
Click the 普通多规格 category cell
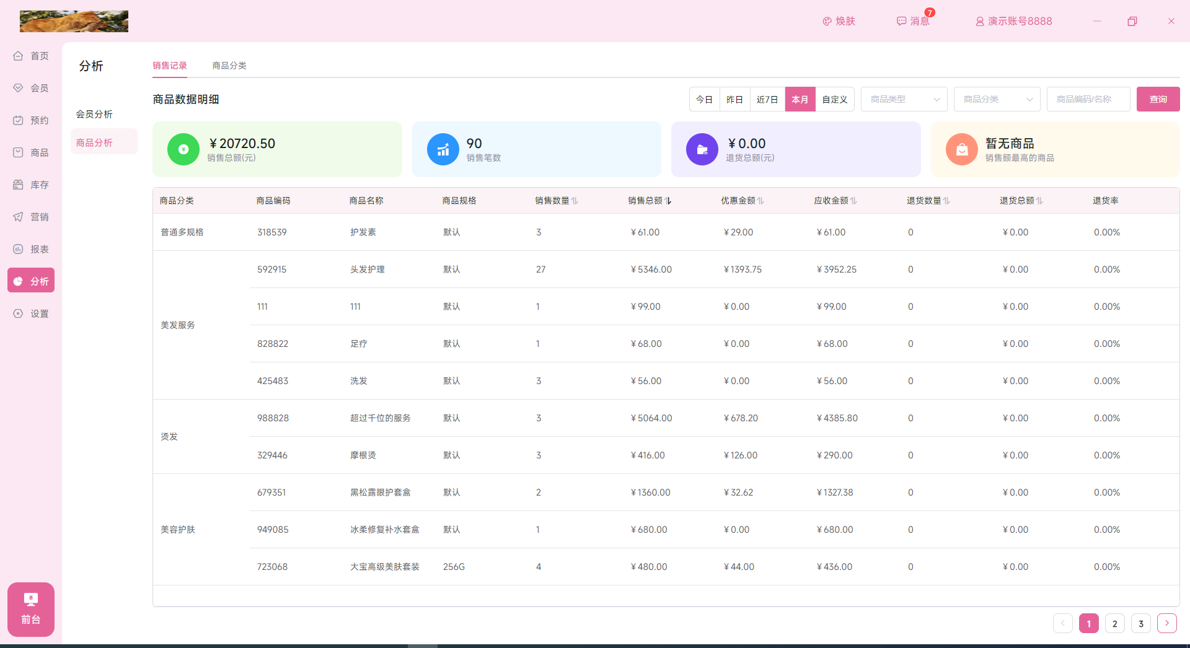(x=182, y=232)
